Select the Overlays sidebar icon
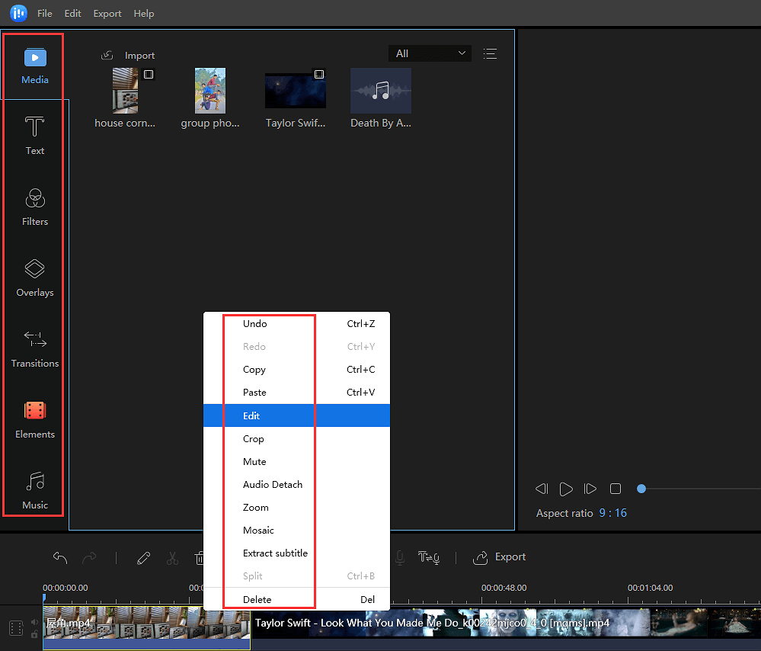 [x=34, y=277]
